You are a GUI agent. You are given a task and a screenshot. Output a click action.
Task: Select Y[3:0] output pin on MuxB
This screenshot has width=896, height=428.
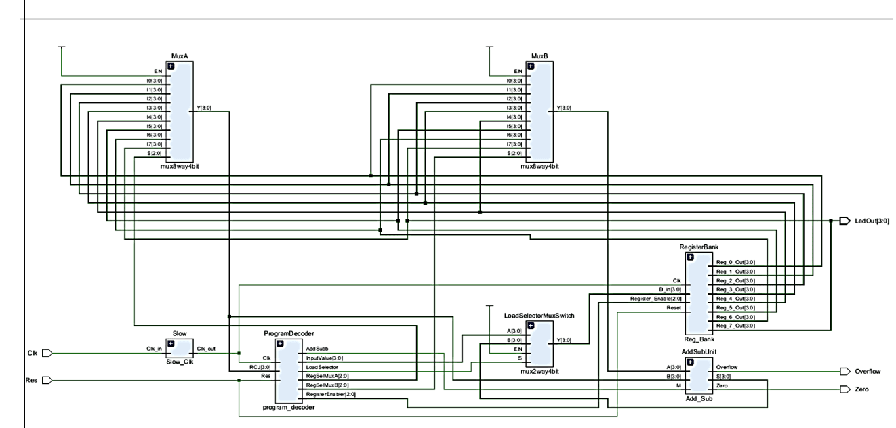[563, 107]
